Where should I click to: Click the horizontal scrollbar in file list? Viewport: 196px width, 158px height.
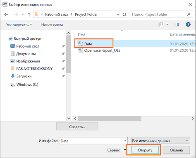click(109, 118)
